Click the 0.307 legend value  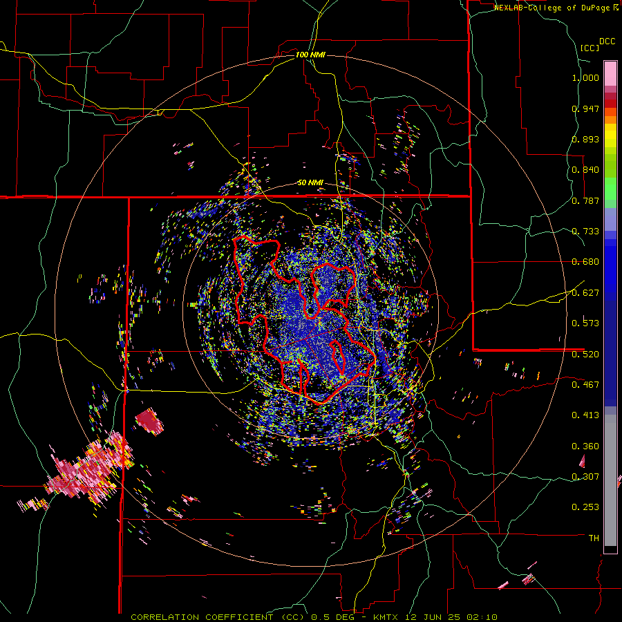coord(585,477)
